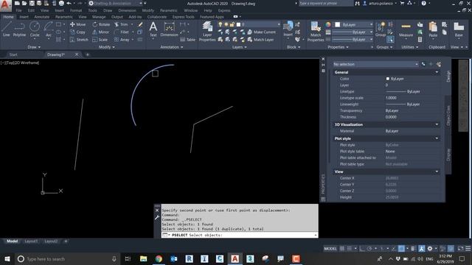
Task: Collapse the Plot style section
Action: pyautogui.click(x=437, y=138)
